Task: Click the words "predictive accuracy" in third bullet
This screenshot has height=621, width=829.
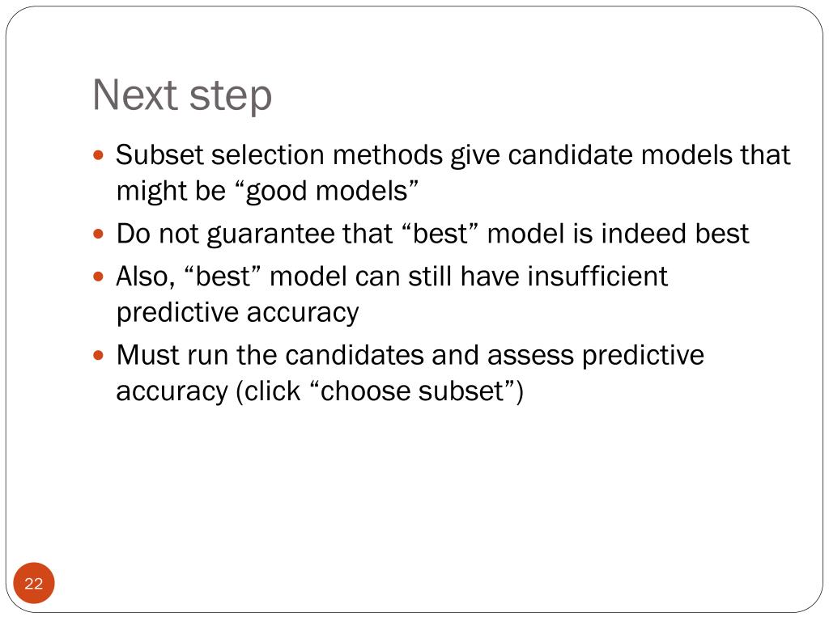Action: [237, 313]
